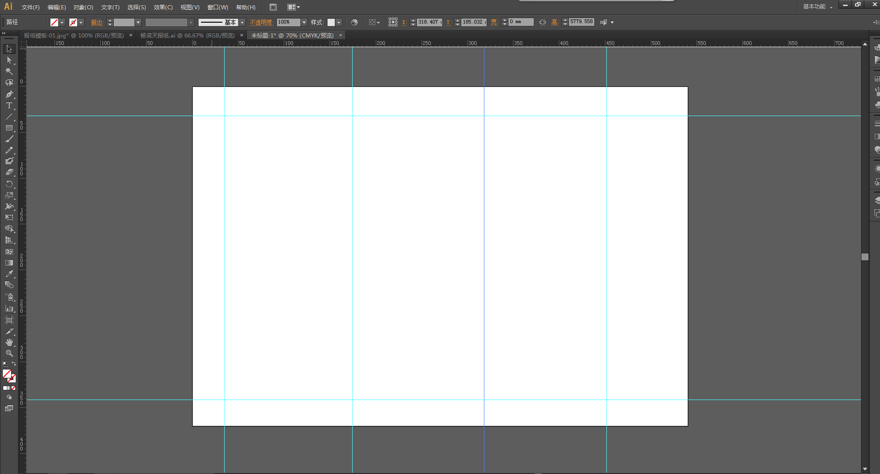Select the Column Graph tool
880x474 pixels.
(x=9, y=308)
